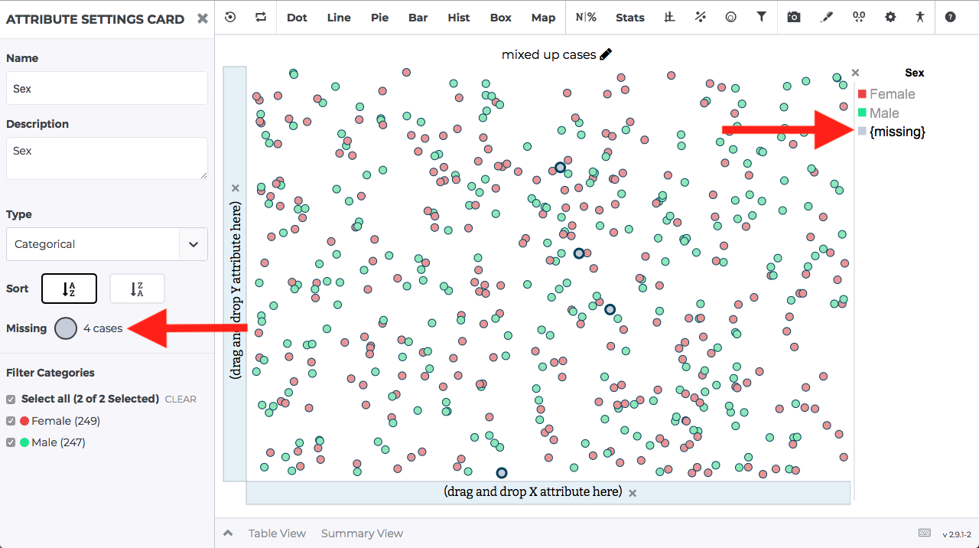Image resolution: width=979 pixels, height=548 pixels.
Task: Expand the bottom panel with chevron arrow
Action: tap(228, 533)
